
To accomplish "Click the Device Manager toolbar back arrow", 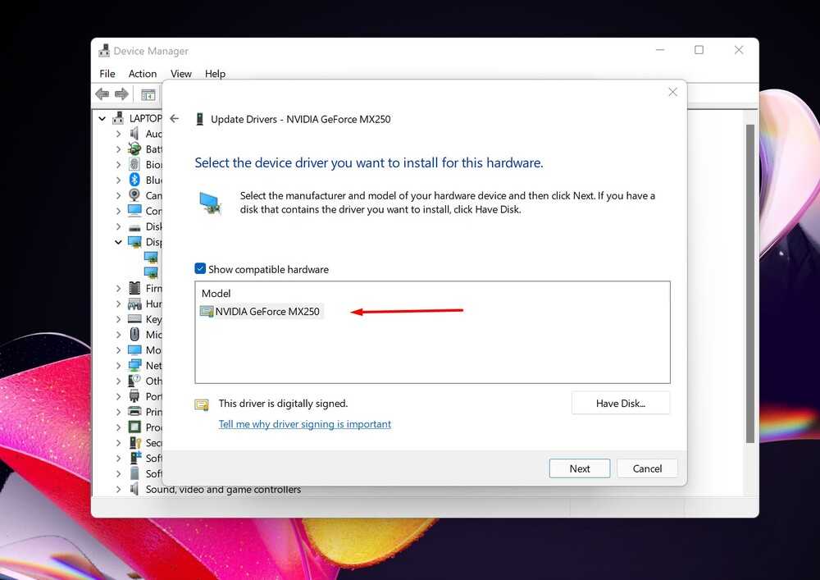I will point(102,94).
